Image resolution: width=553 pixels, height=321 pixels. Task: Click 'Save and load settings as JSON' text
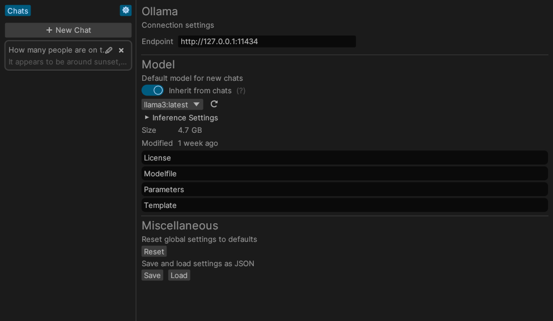coord(198,264)
